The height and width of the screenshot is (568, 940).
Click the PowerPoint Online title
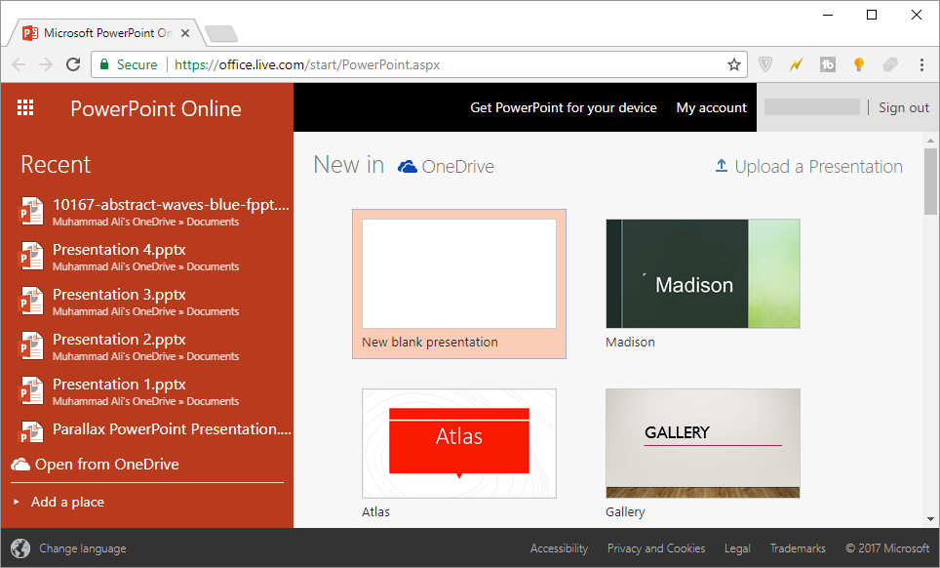(156, 108)
